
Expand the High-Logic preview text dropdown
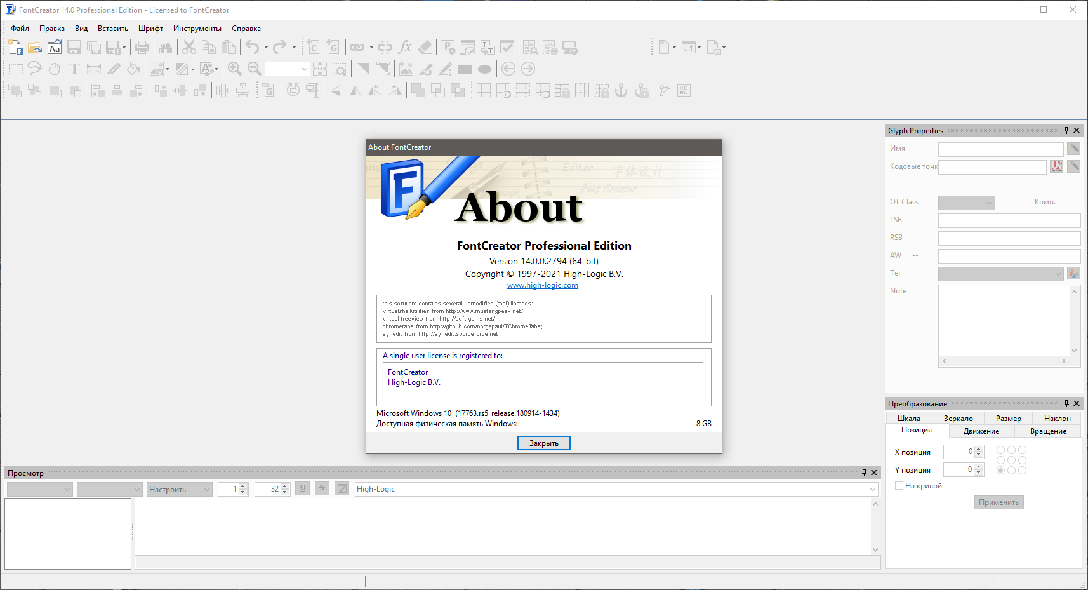(873, 489)
